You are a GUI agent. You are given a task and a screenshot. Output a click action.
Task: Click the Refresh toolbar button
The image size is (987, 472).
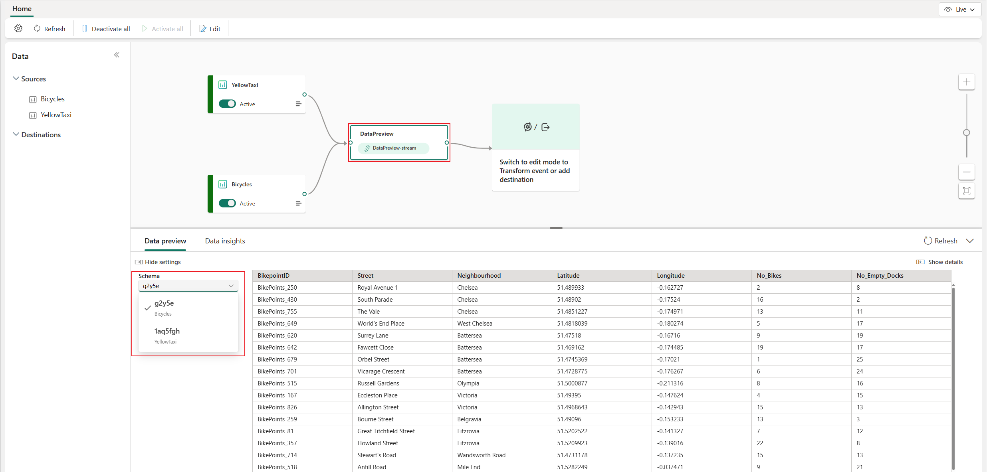tap(50, 29)
